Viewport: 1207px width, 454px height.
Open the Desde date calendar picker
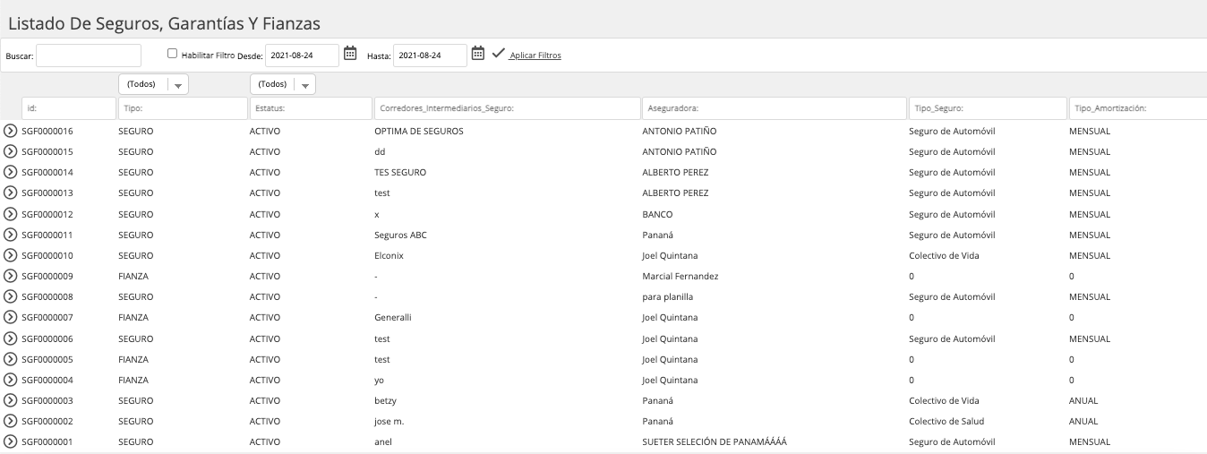click(x=350, y=53)
